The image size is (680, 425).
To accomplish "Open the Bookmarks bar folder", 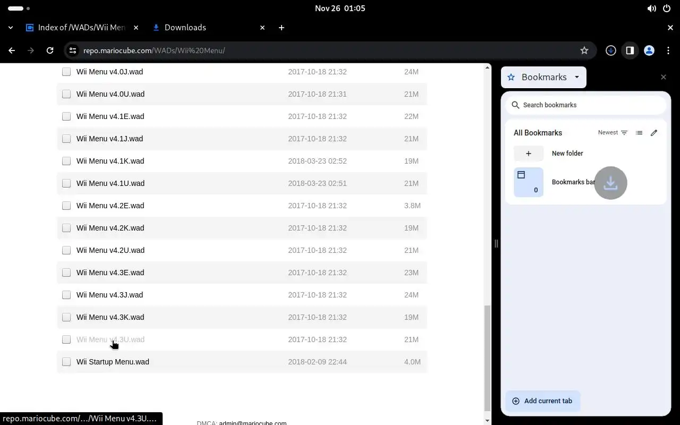I will tap(586, 182).
